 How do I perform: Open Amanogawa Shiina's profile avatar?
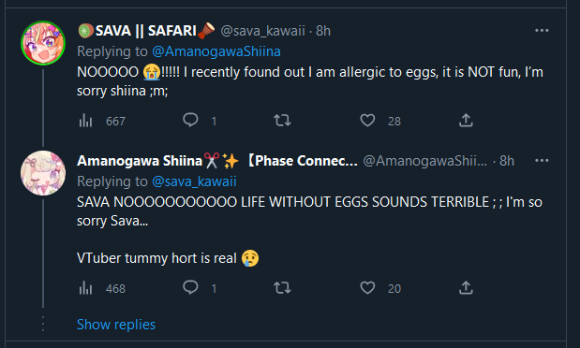[43, 173]
